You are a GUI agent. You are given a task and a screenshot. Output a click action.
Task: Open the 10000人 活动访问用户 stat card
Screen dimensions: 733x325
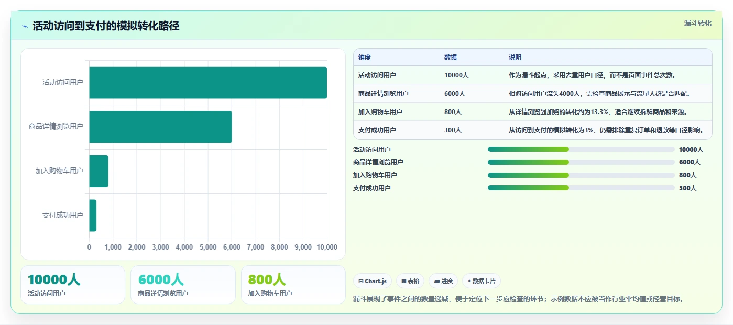coord(73,285)
